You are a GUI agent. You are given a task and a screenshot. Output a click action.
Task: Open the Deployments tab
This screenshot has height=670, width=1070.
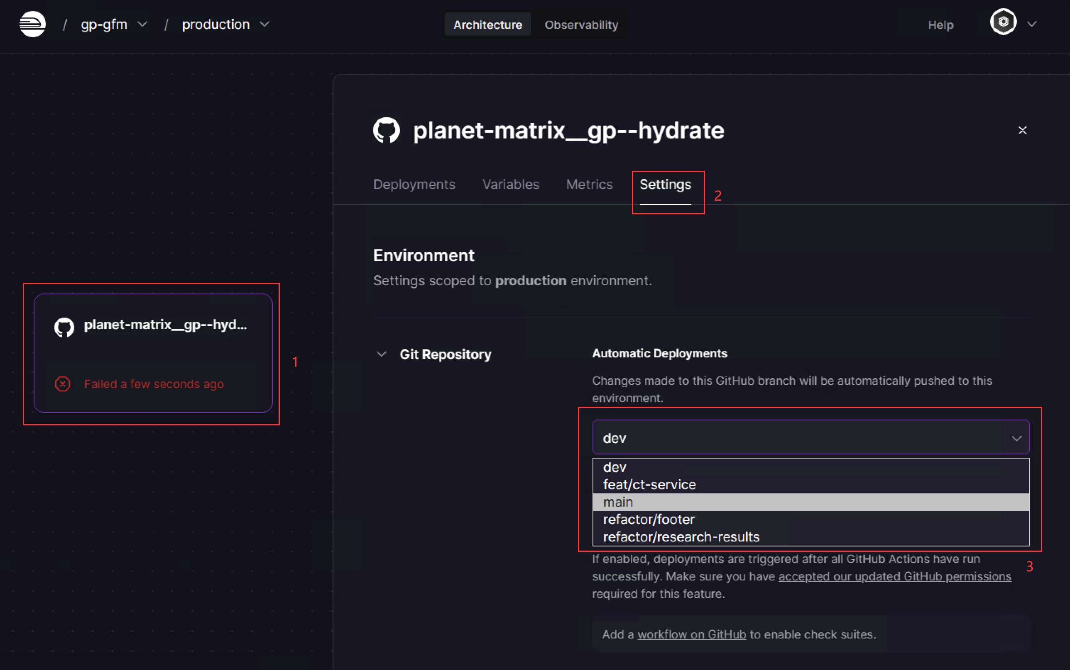(414, 184)
